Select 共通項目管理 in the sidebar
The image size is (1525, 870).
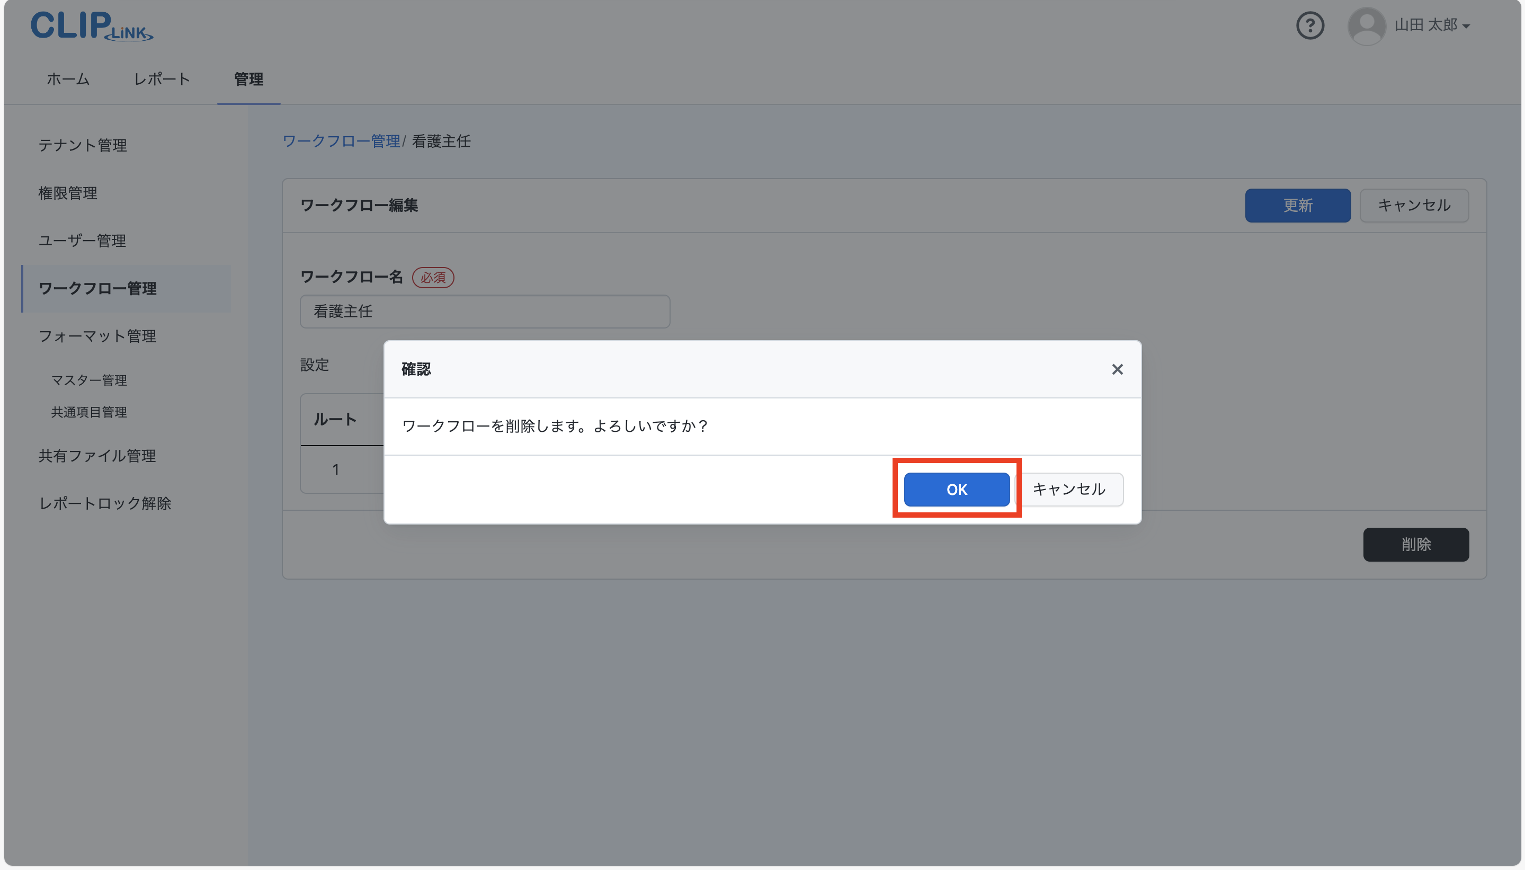coord(88,412)
